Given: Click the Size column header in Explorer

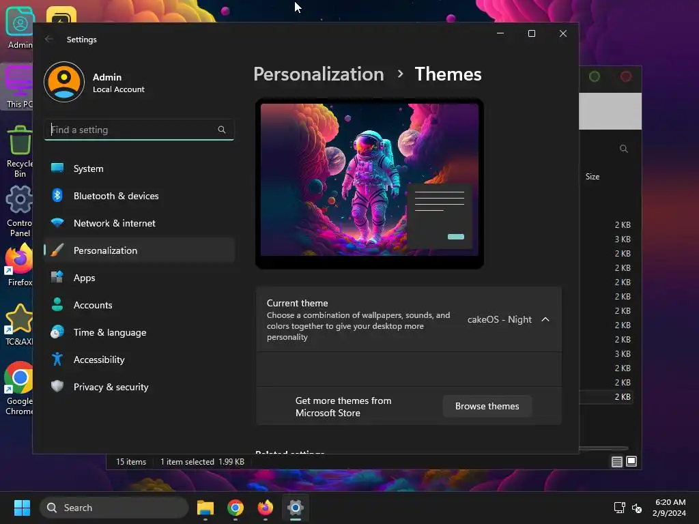Looking at the screenshot, I should [593, 177].
